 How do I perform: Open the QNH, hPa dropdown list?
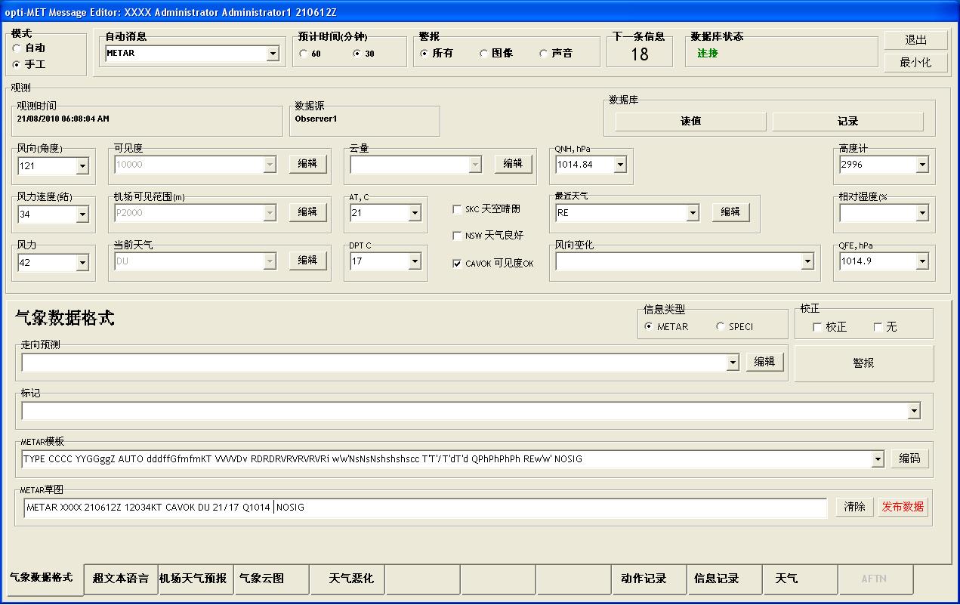click(620, 165)
